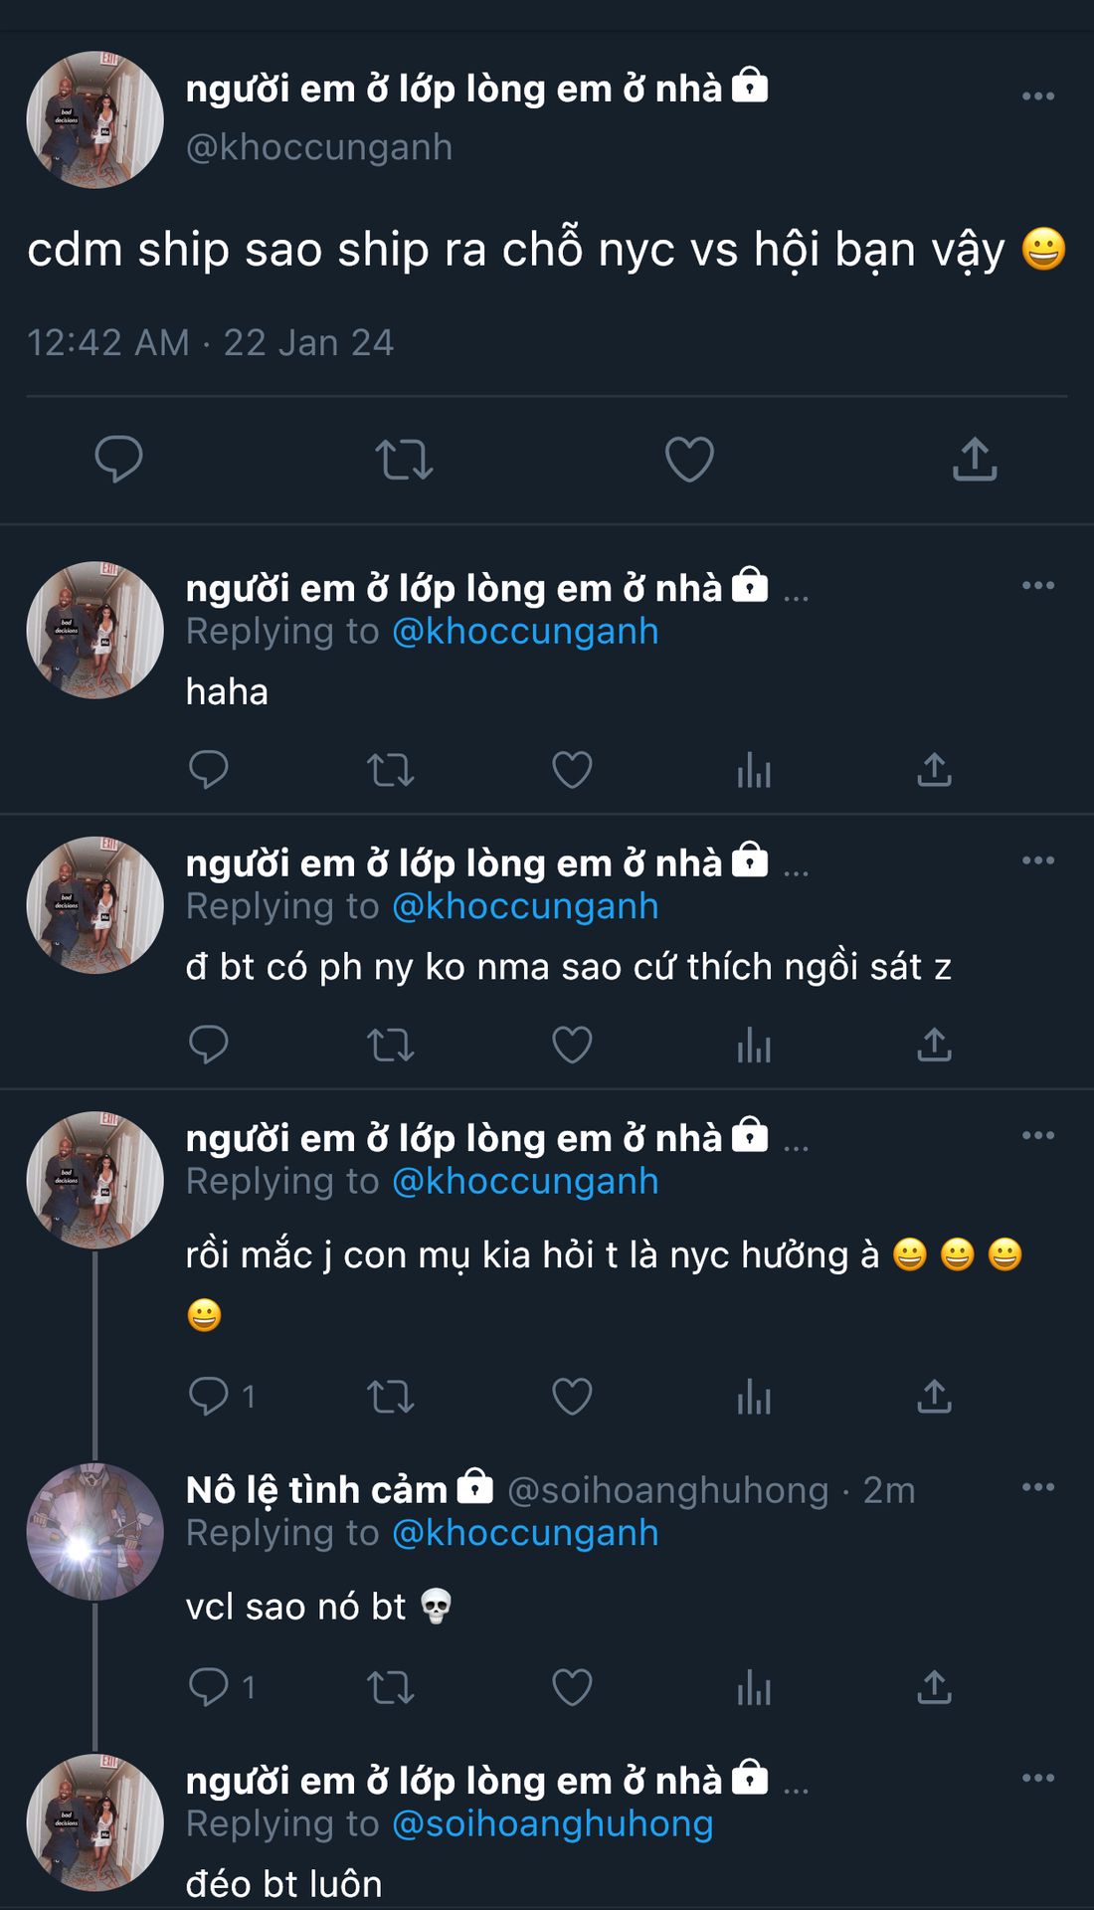Reply to the "nyc hưởng à" tweet

tap(209, 1397)
